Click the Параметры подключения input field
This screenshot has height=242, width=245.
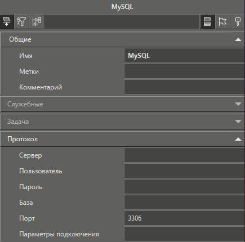tap(184, 234)
